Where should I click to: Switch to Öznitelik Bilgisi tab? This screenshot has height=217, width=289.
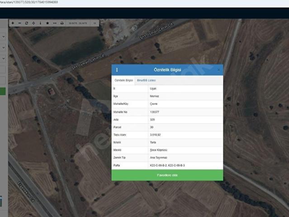point(123,80)
